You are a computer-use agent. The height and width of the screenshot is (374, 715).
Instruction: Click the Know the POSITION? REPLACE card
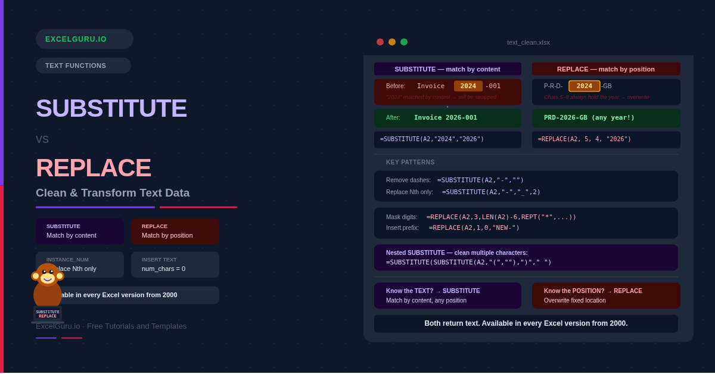[606, 296]
